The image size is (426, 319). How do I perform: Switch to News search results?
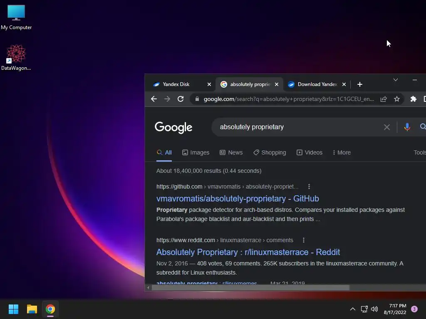coord(231,152)
